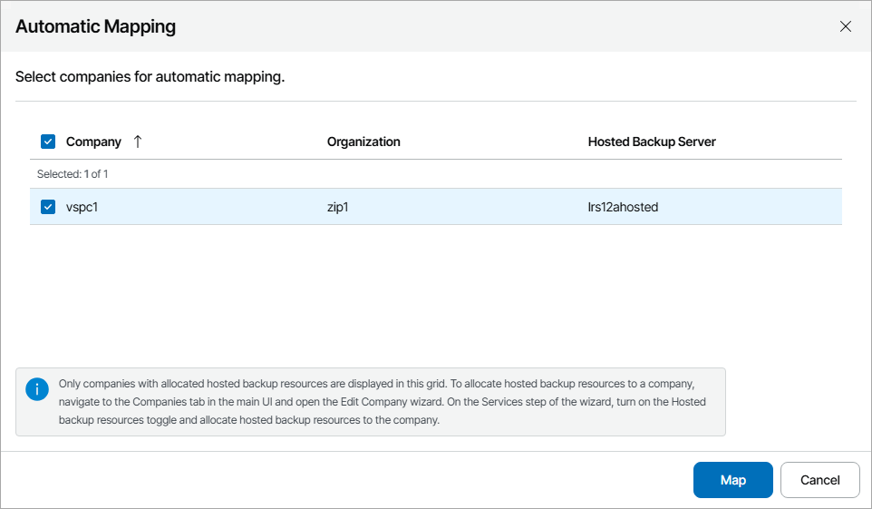Image resolution: width=872 pixels, height=509 pixels.
Task: Click the 'Selected: 1 of 1' label
Action: (x=73, y=173)
